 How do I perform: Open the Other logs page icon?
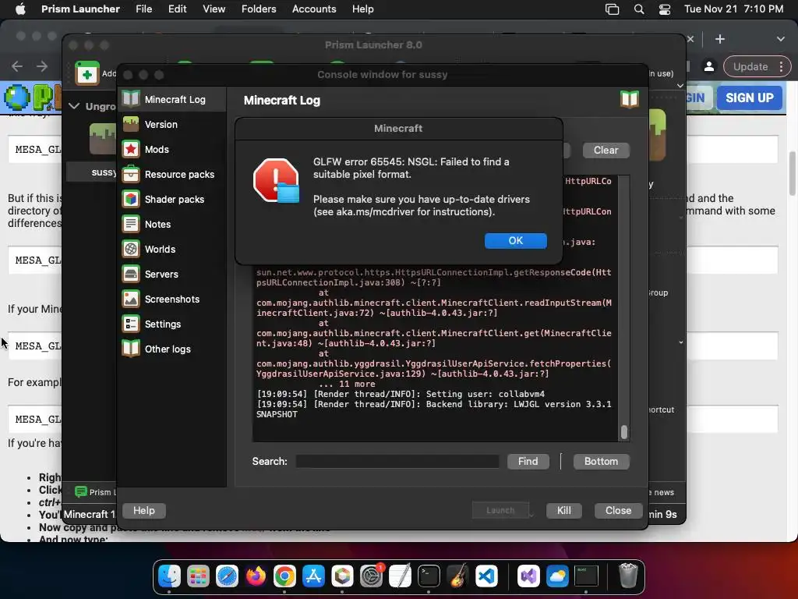[x=131, y=349]
